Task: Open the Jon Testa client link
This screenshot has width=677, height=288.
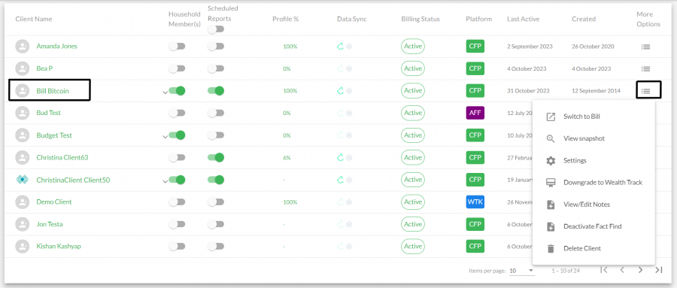Action: [x=50, y=224]
